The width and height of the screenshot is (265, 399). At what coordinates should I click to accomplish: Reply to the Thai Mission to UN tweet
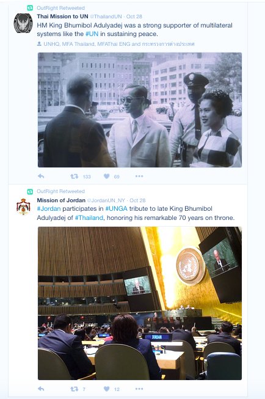click(x=41, y=176)
